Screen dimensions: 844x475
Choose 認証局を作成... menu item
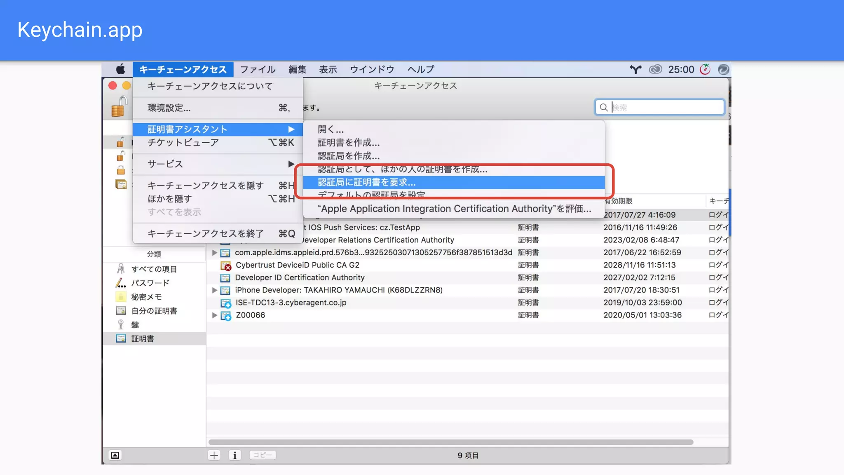pyautogui.click(x=454, y=156)
